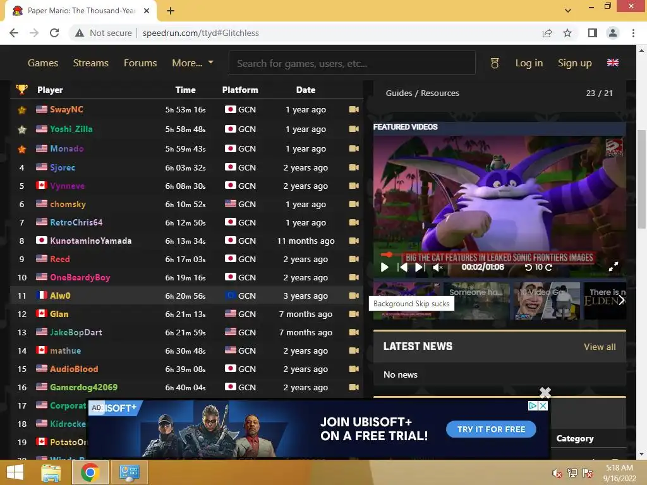Open Streams page
The height and width of the screenshot is (485, 647).
[x=91, y=63]
